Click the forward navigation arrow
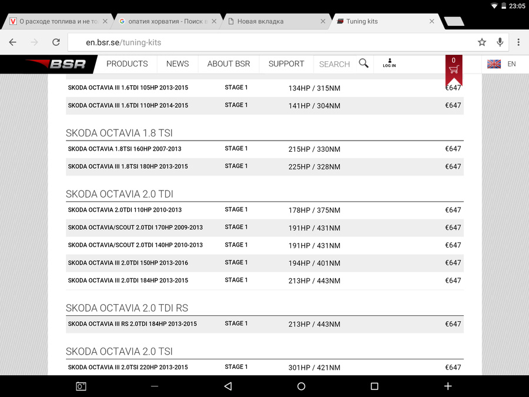 (34, 42)
